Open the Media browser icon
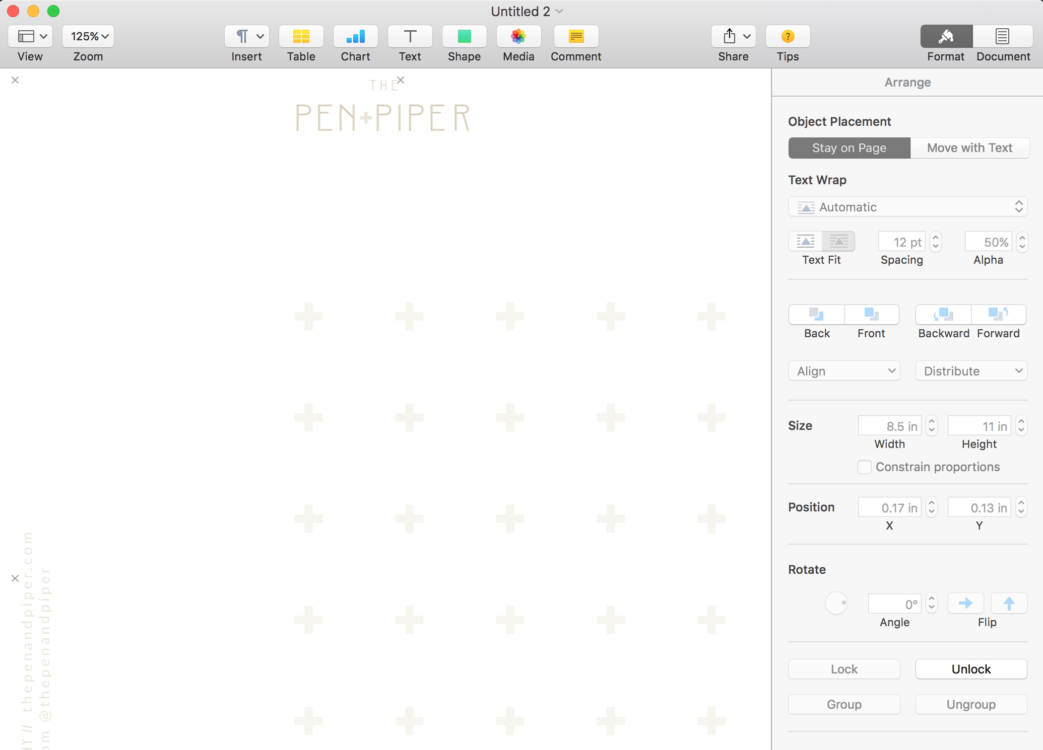 (518, 37)
